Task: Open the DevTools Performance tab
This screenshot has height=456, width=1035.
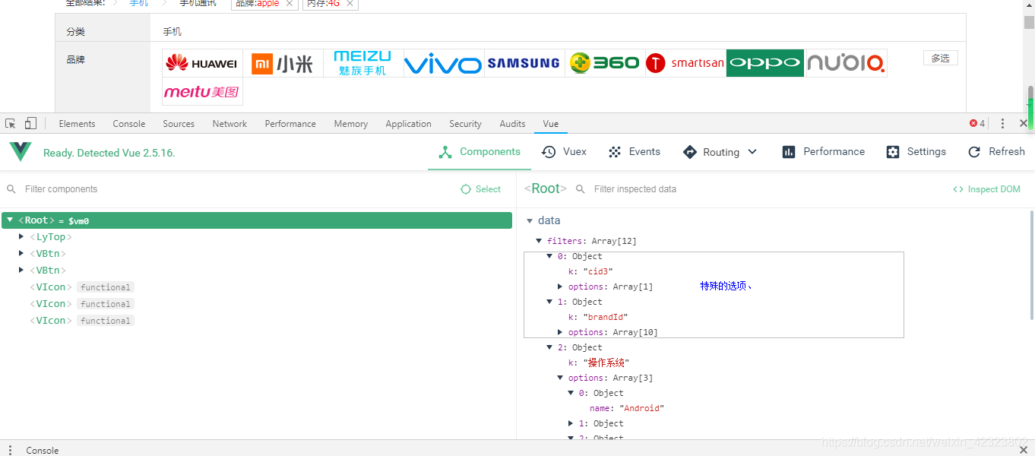Action: (x=290, y=124)
